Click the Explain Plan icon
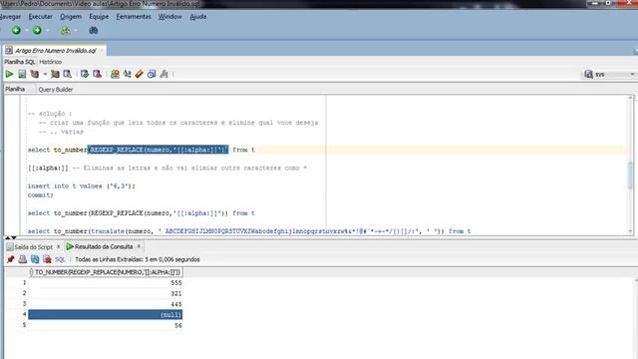 click(x=35, y=74)
